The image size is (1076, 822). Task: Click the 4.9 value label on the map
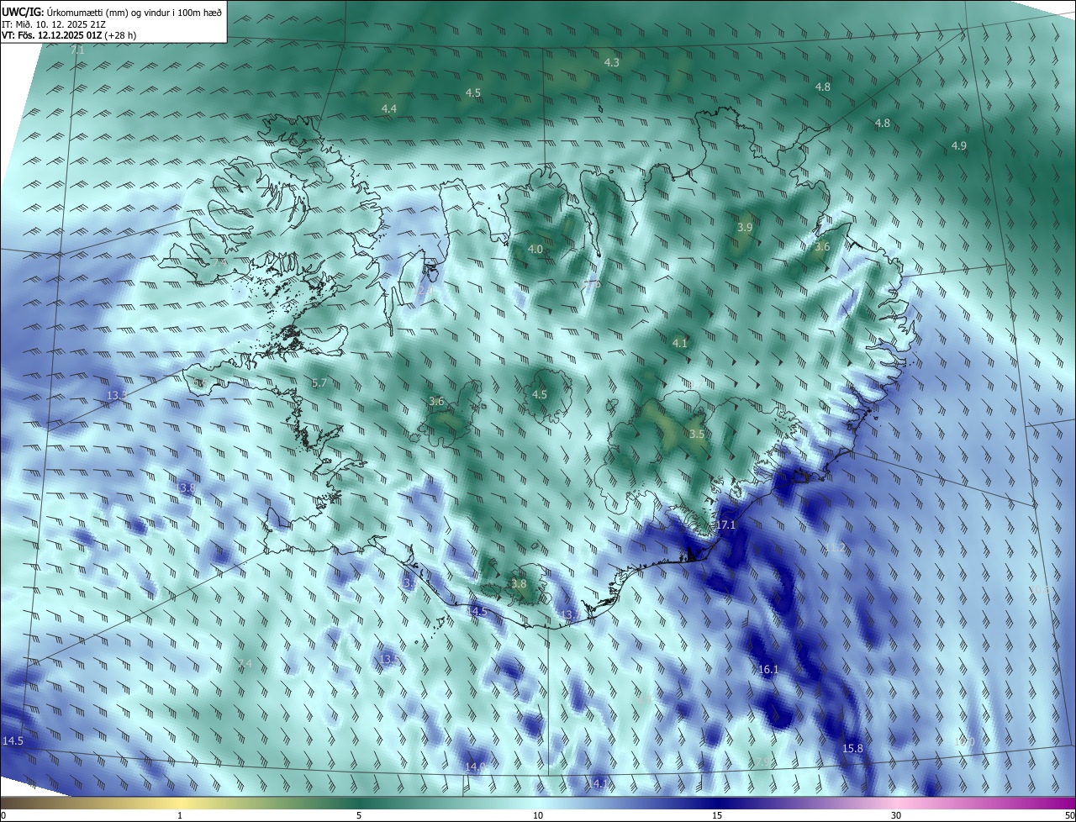pos(959,146)
